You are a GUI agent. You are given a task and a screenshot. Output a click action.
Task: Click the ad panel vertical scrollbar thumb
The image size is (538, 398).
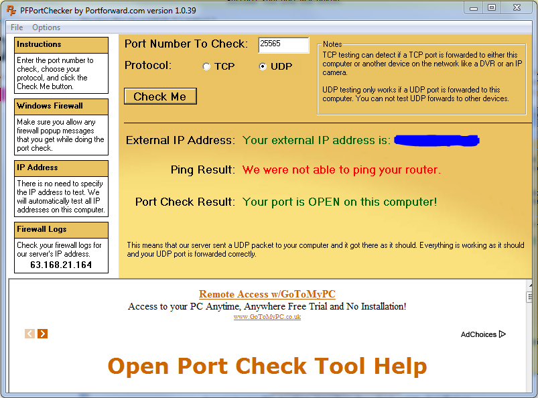(x=529, y=297)
